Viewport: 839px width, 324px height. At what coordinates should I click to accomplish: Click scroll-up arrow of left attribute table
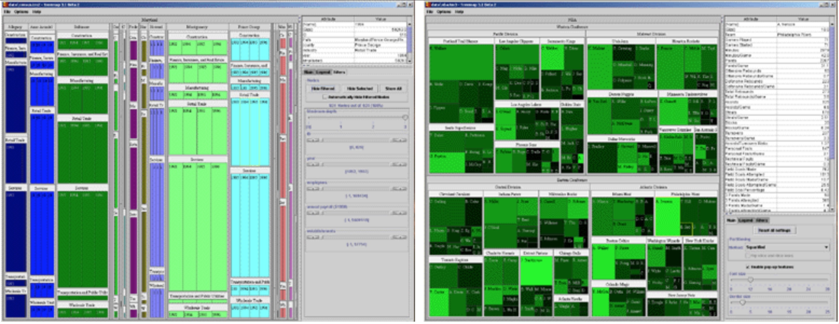pyautogui.click(x=410, y=24)
